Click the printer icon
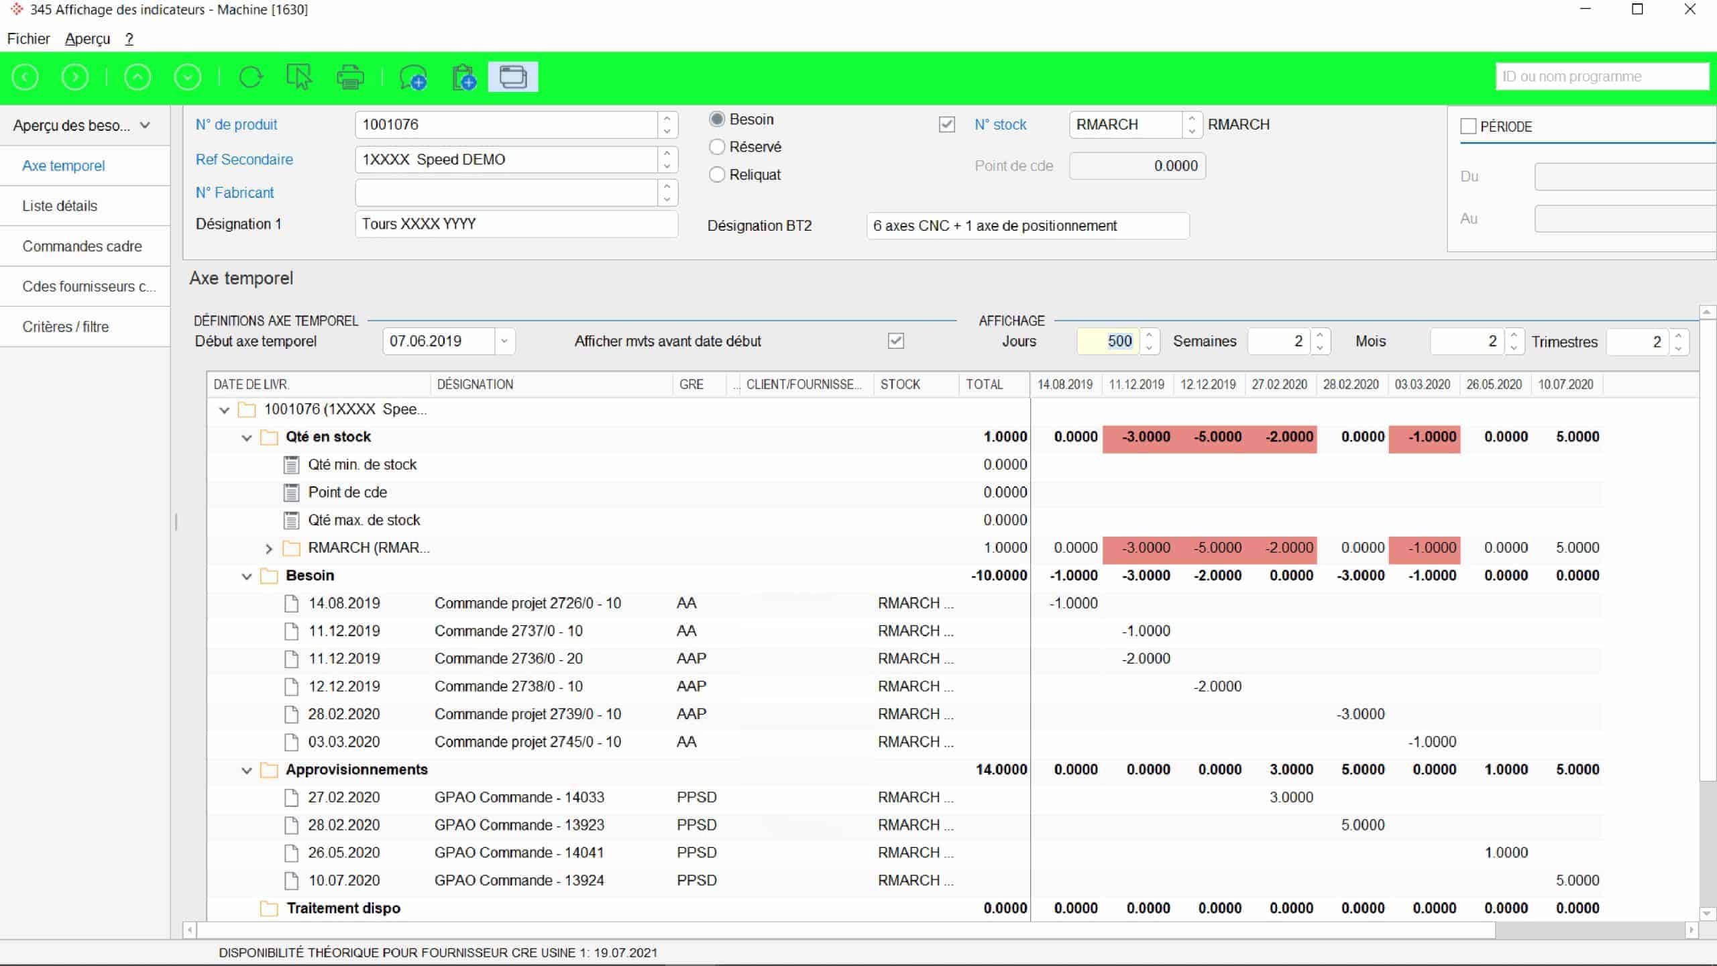The width and height of the screenshot is (1717, 966). point(350,77)
